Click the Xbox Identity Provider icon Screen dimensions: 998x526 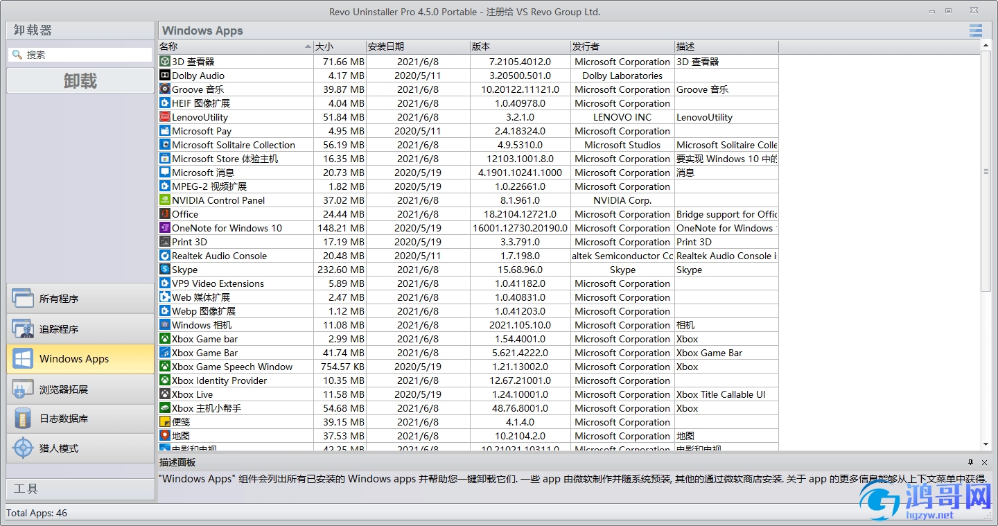point(165,380)
